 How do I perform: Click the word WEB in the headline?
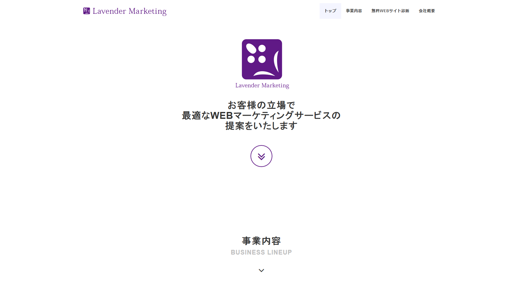coord(222,115)
